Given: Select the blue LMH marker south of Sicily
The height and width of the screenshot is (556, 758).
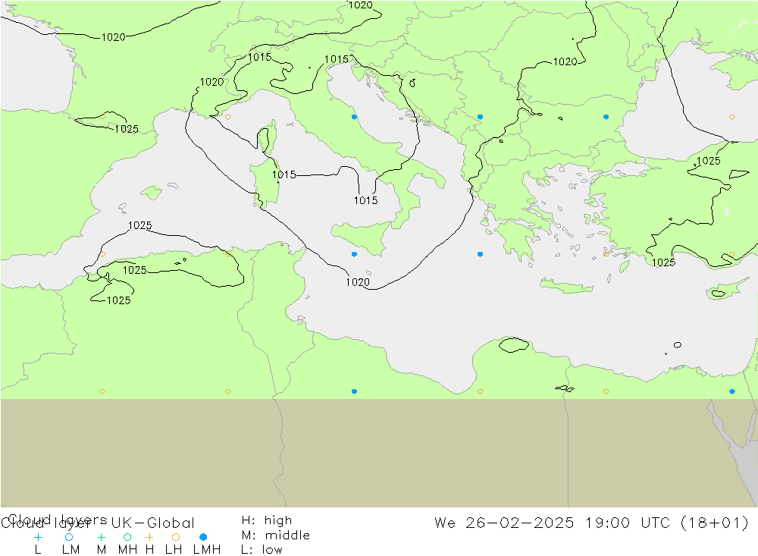Looking at the screenshot, I should click(354, 254).
